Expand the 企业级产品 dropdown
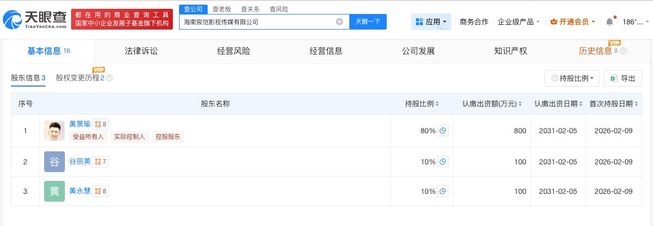This screenshot has height=226, width=653. pos(519,22)
